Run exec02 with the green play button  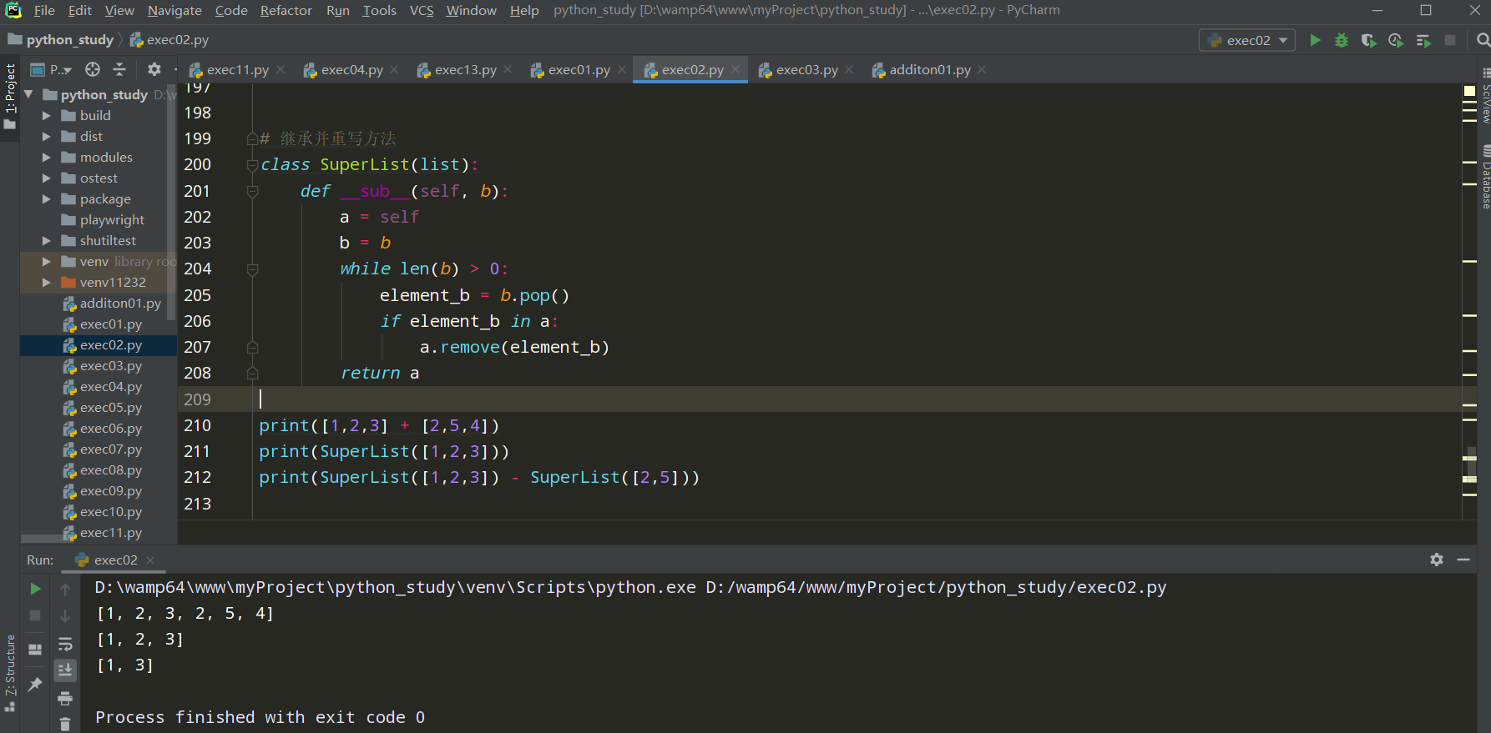point(1315,40)
